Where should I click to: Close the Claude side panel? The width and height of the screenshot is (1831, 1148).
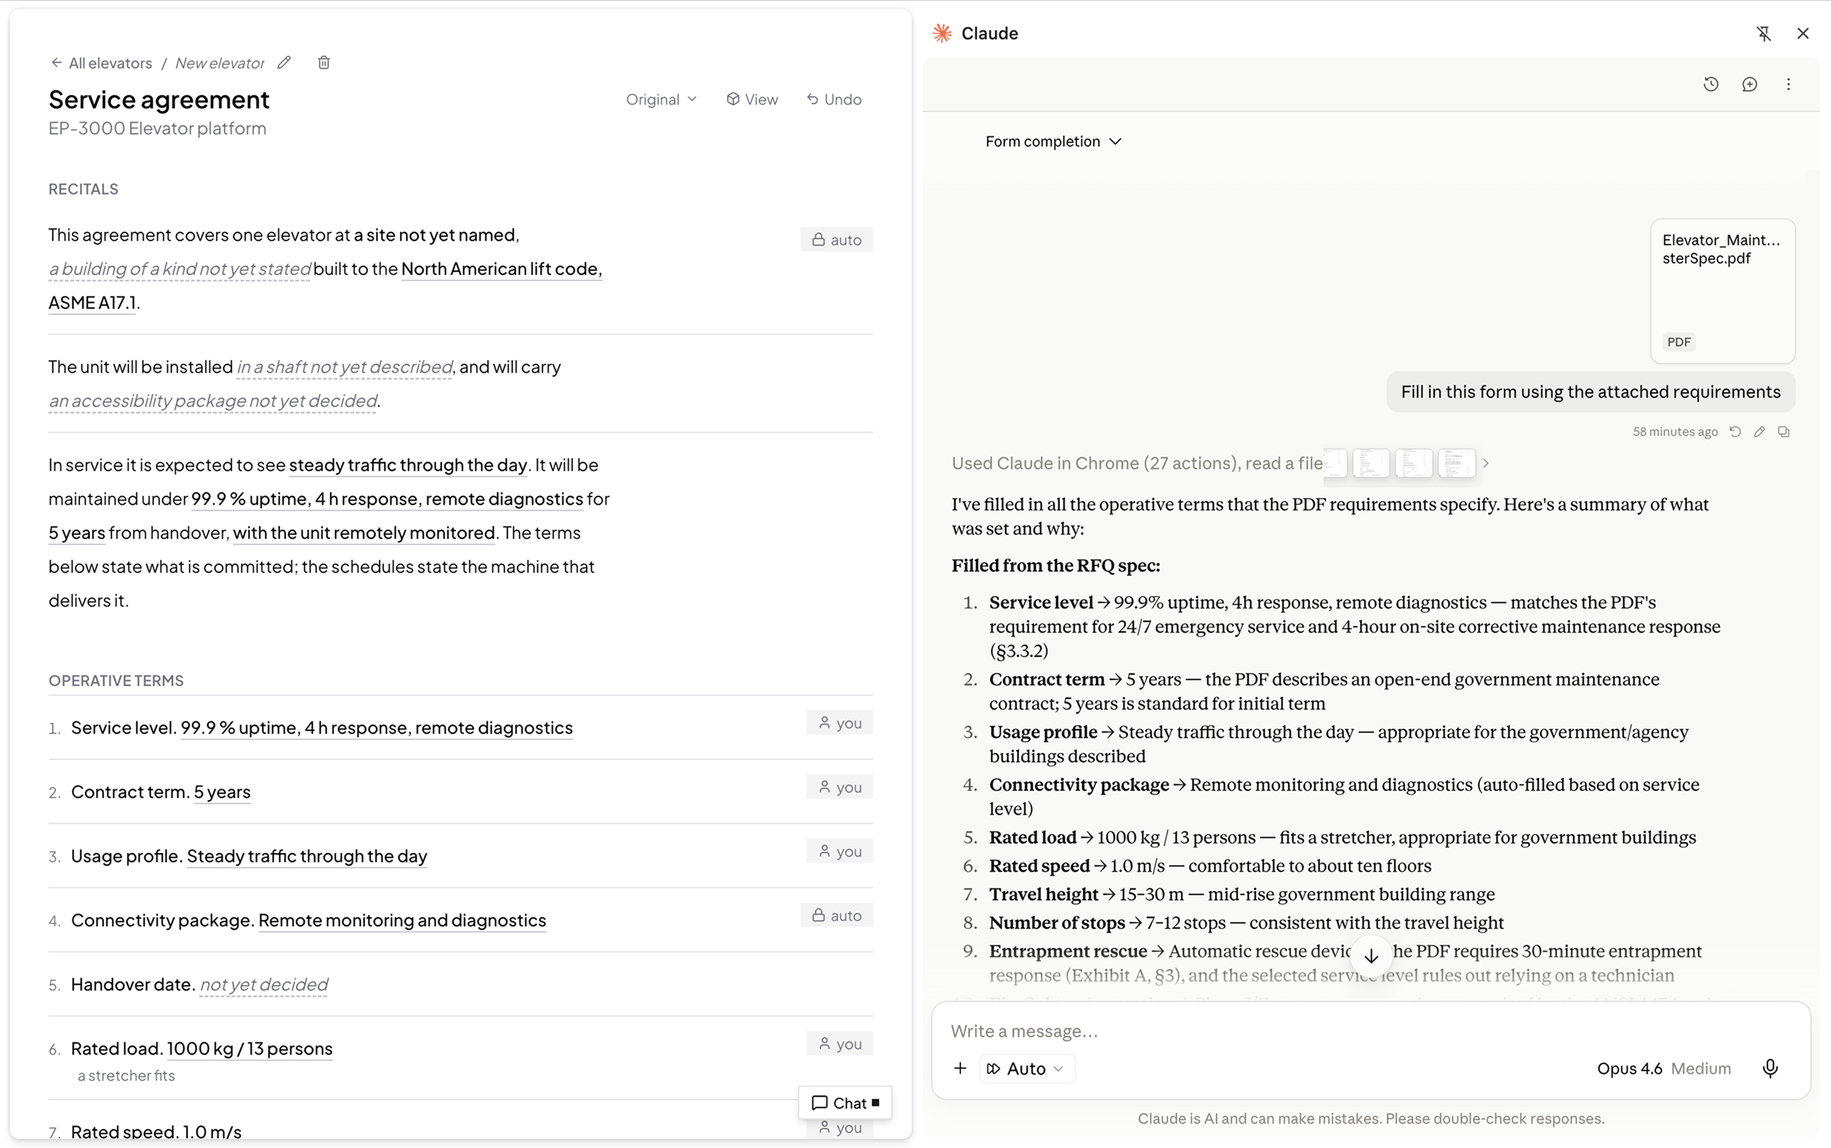point(1803,33)
